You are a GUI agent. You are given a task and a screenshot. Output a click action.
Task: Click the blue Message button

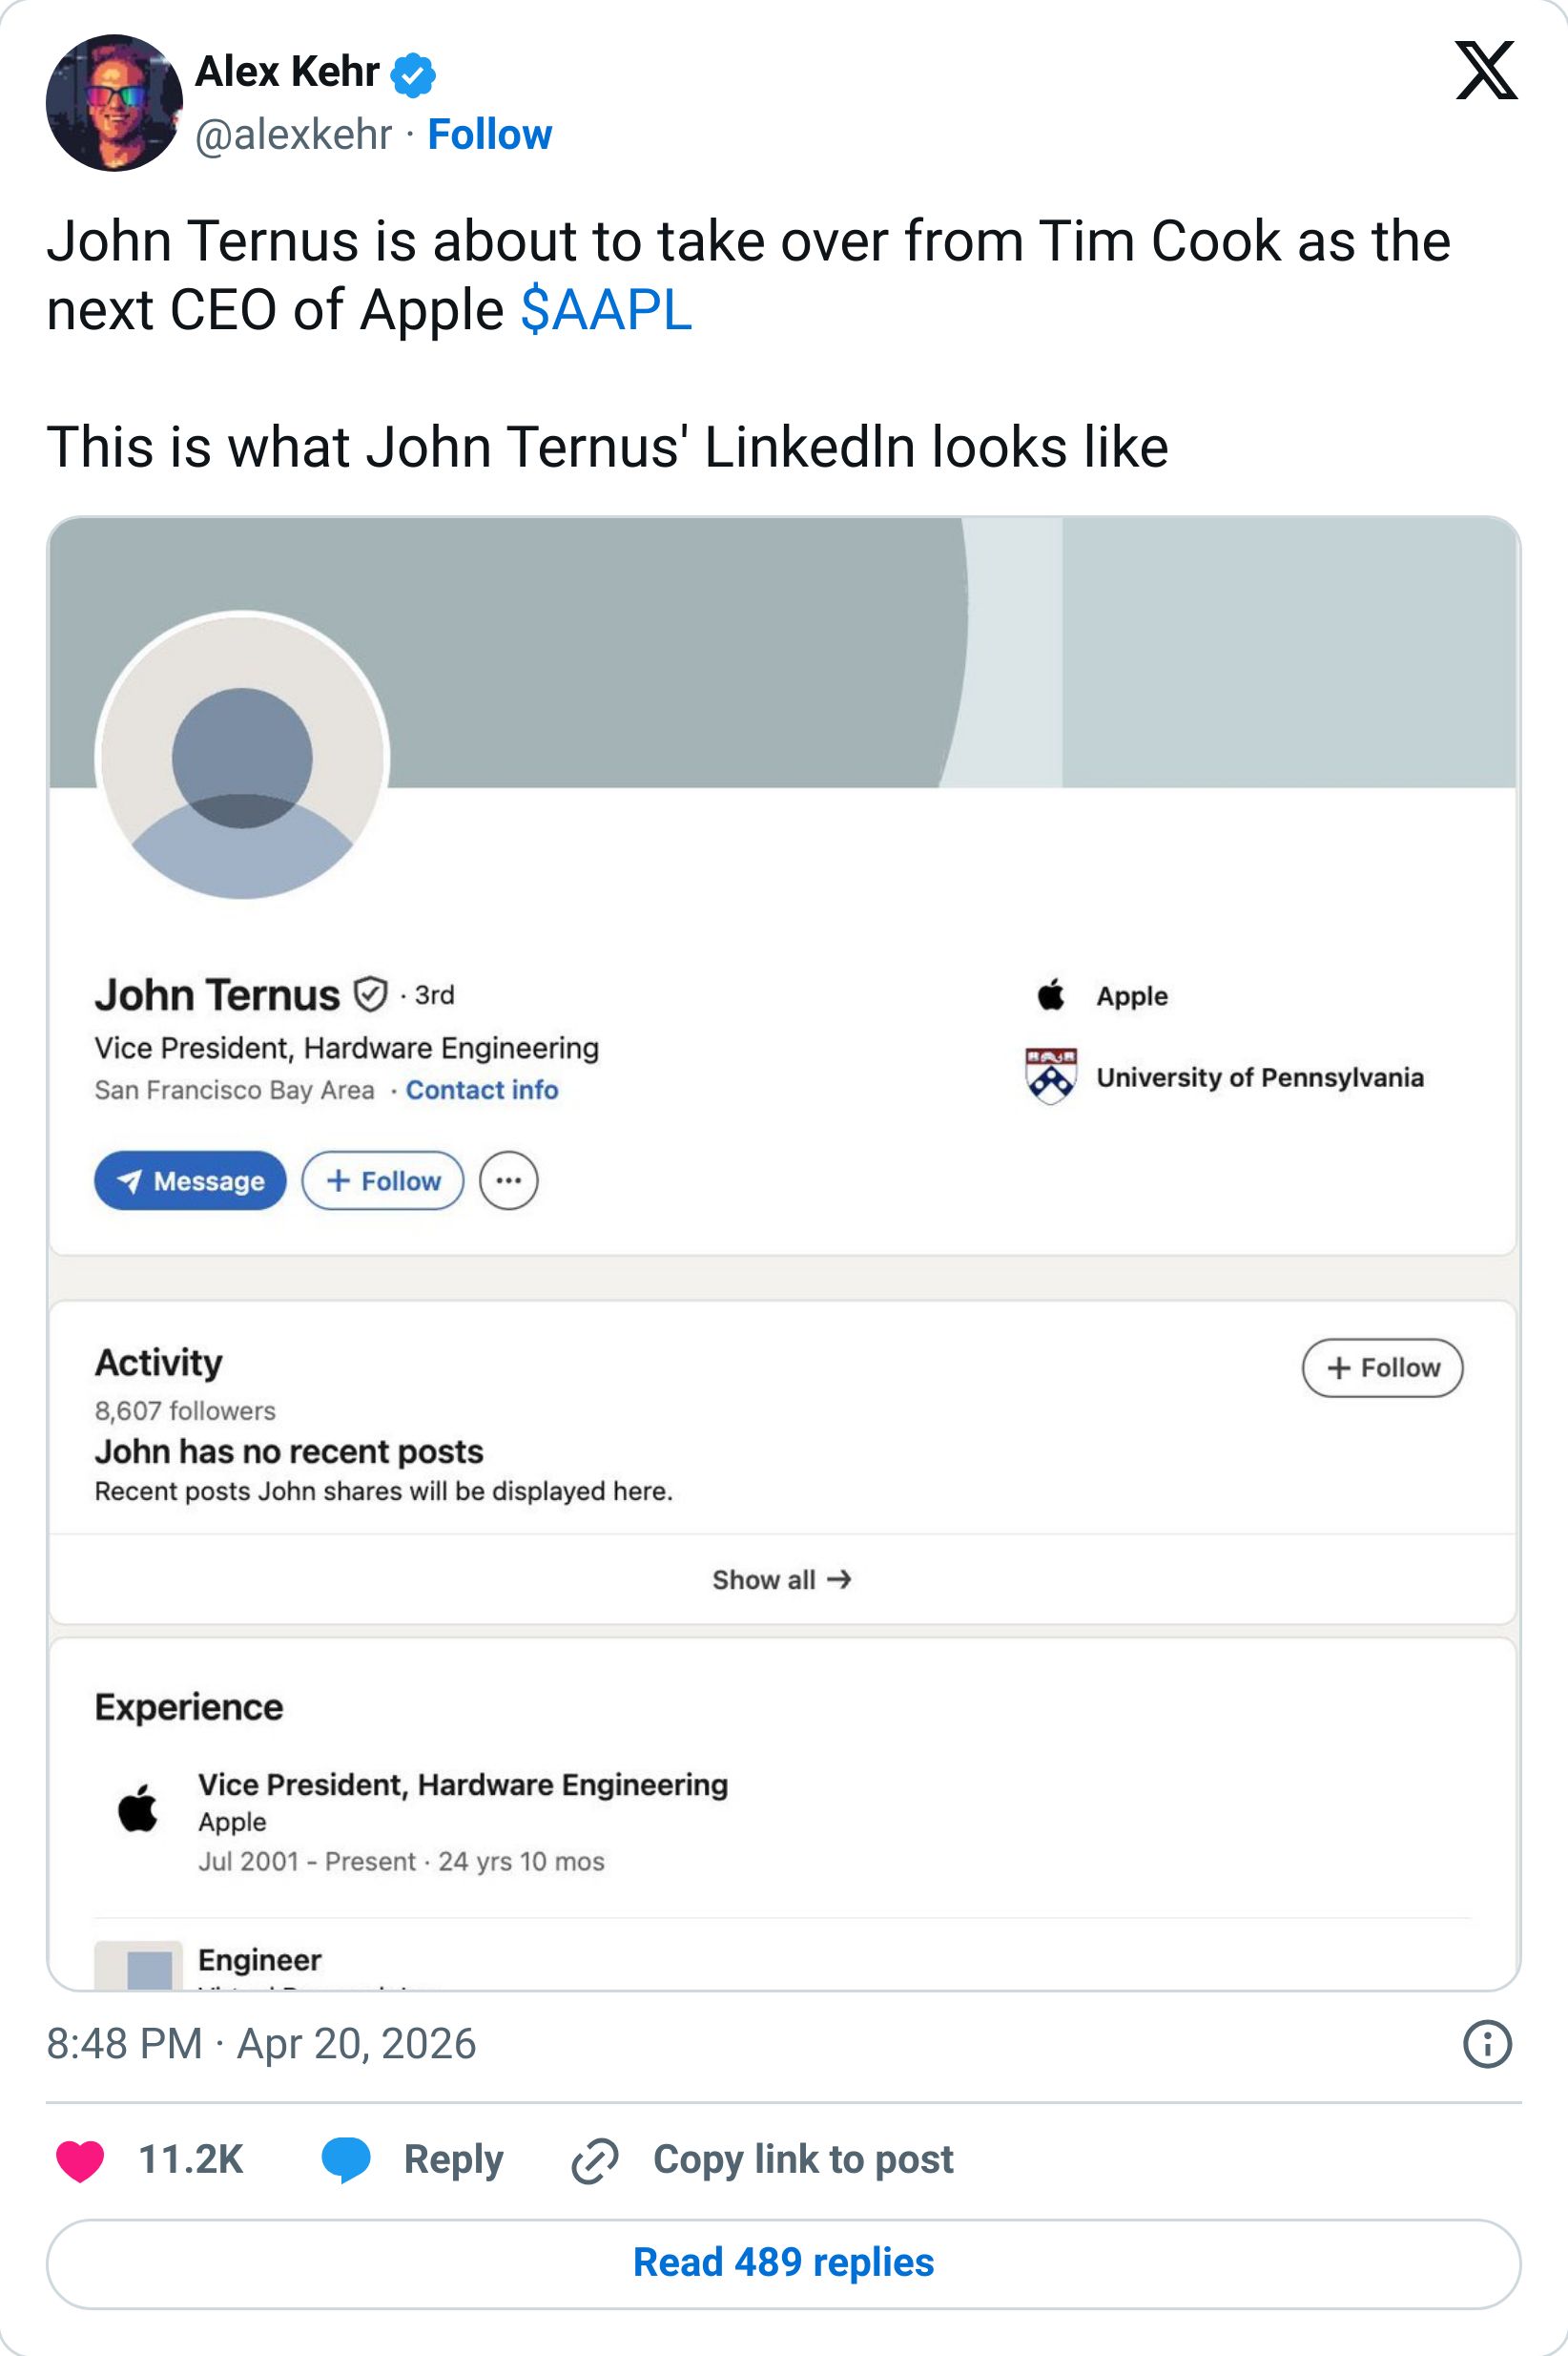point(190,1181)
